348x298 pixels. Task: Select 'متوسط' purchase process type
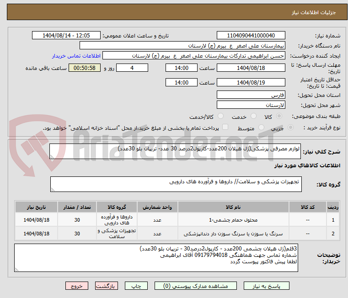point(262,128)
